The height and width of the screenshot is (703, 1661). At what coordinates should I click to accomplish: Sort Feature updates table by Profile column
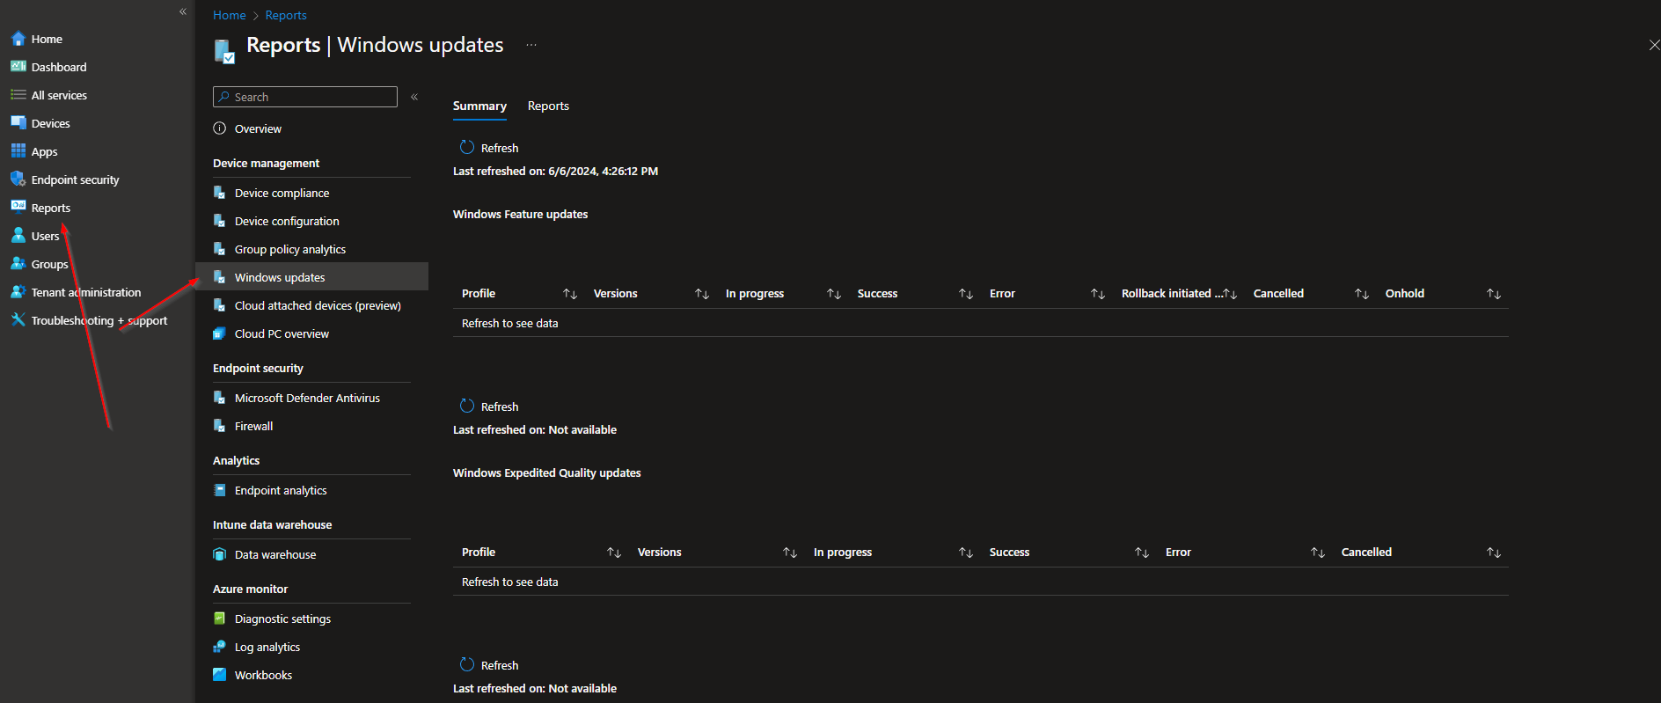pos(570,294)
